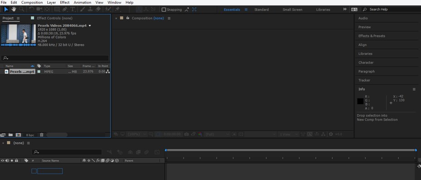
Task: Open the Composition panel hamburger menu
Action: 169,18
